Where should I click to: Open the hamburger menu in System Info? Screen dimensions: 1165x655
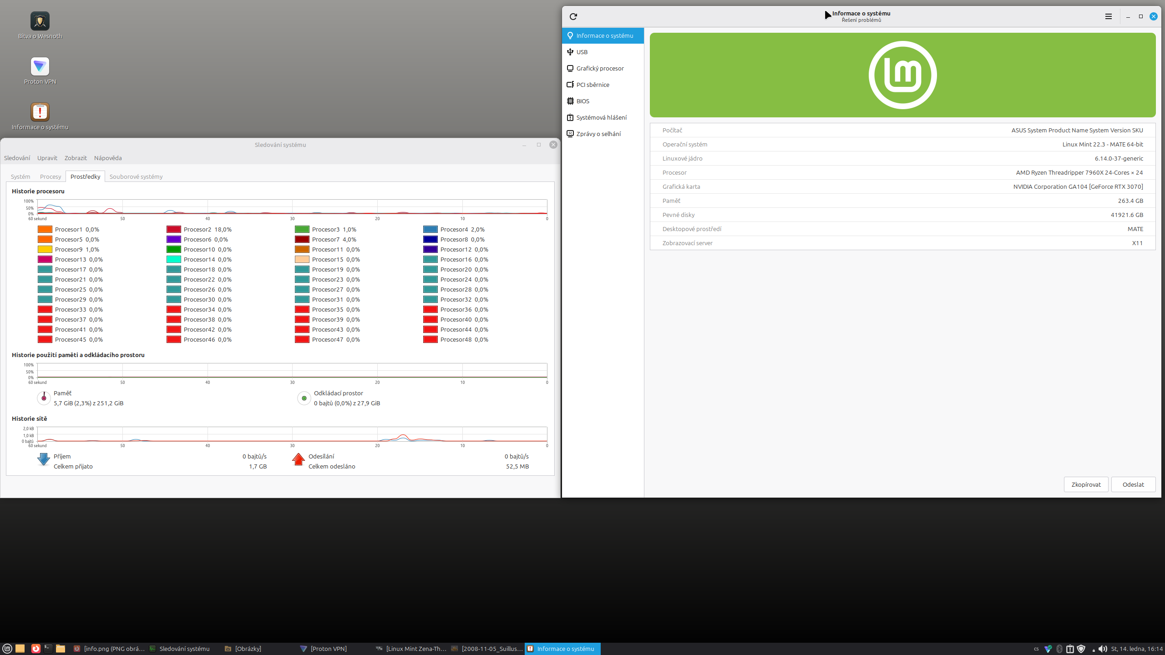[1109, 16]
